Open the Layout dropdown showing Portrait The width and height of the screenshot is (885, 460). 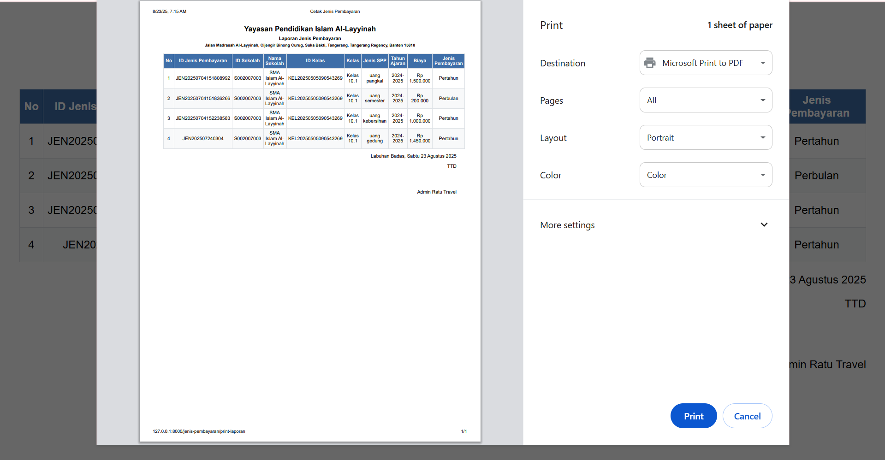pos(705,137)
